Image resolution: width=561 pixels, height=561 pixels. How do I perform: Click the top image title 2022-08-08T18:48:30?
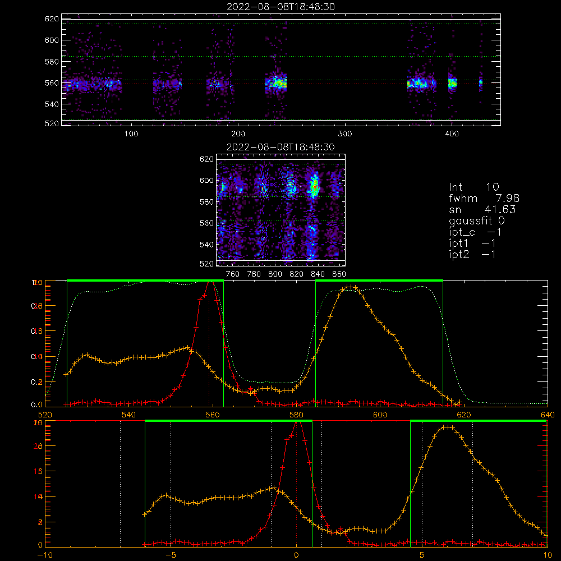tap(280, 7)
